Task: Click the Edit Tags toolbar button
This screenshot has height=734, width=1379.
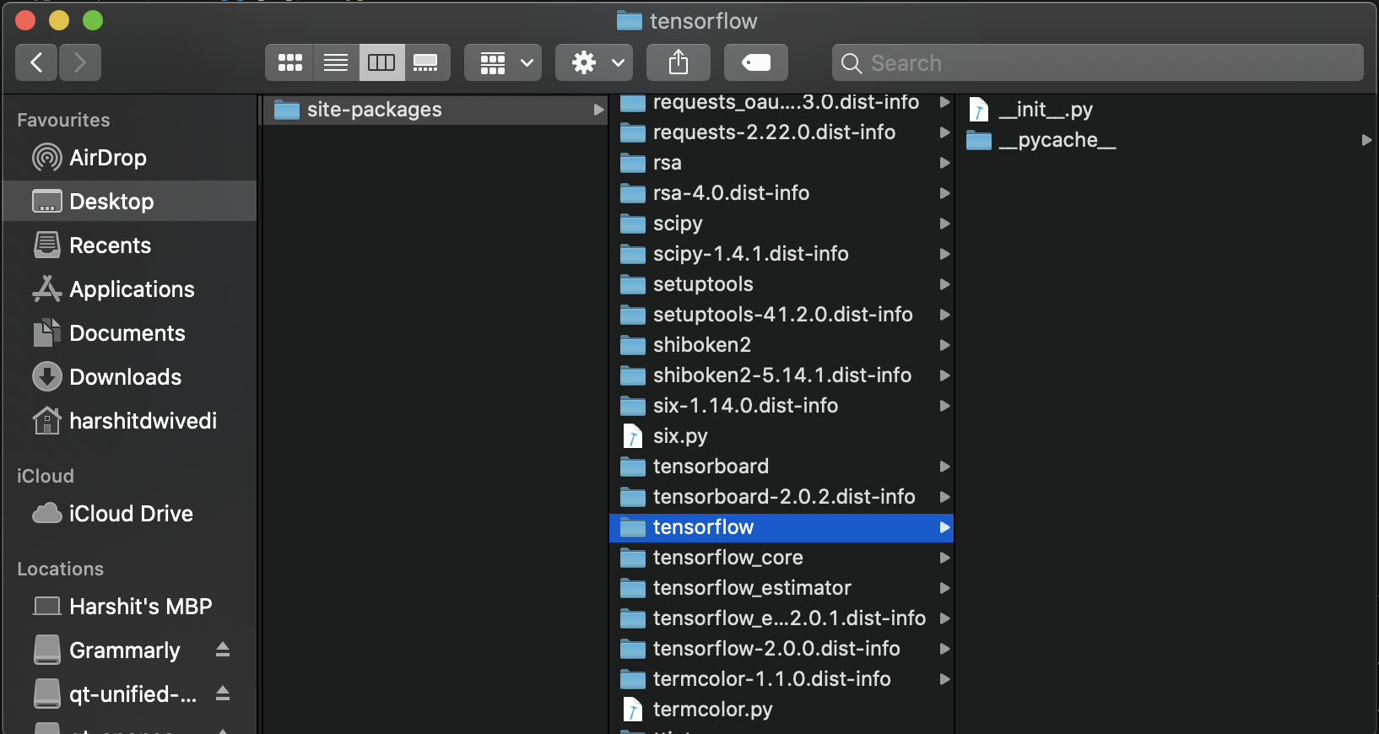Action: pos(756,62)
